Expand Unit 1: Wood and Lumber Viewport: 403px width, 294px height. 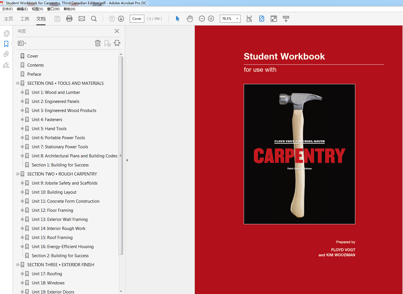coord(22,92)
